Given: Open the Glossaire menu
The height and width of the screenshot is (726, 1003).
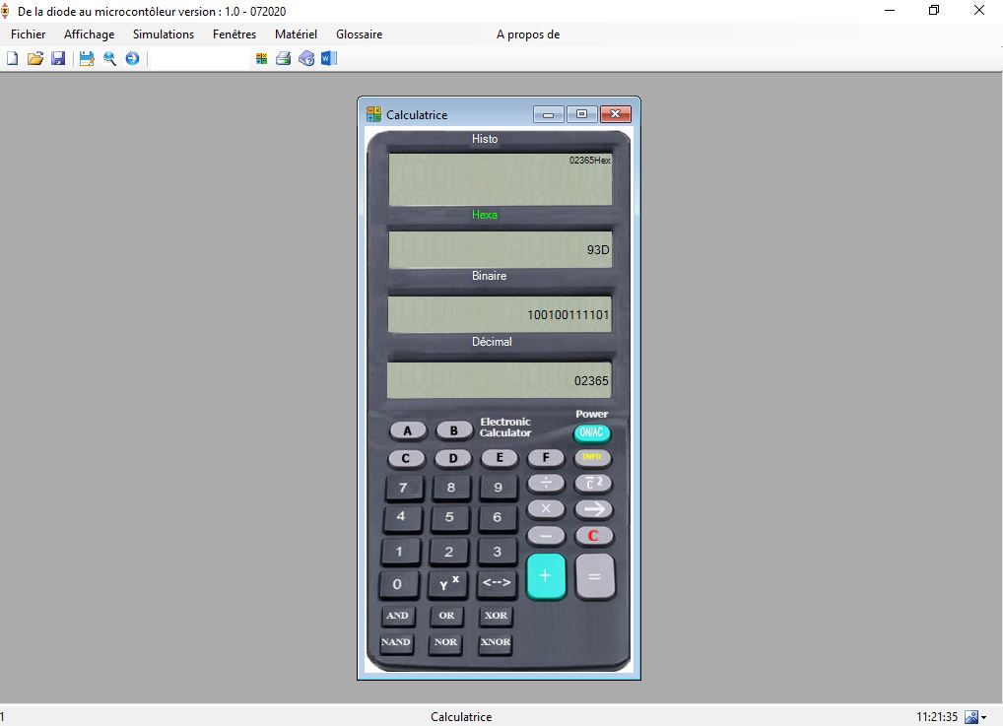Looking at the screenshot, I should tap(359, 33).
